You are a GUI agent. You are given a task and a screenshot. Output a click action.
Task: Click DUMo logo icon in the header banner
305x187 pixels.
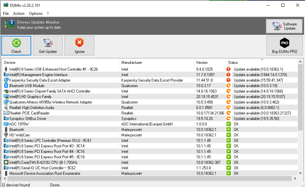[x=10, y=24]
